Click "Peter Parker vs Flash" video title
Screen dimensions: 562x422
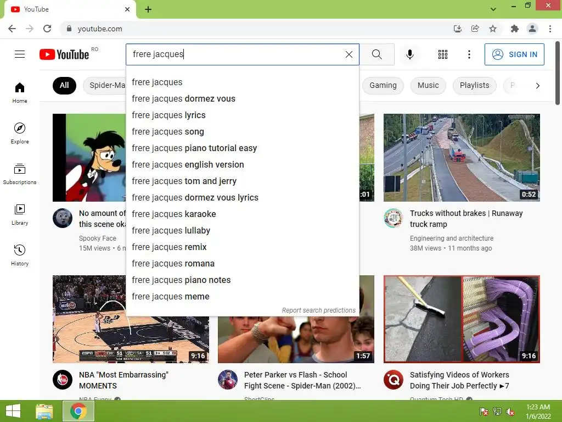[302, 380]
